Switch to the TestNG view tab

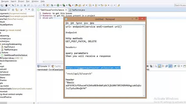[x=56, y=66]
